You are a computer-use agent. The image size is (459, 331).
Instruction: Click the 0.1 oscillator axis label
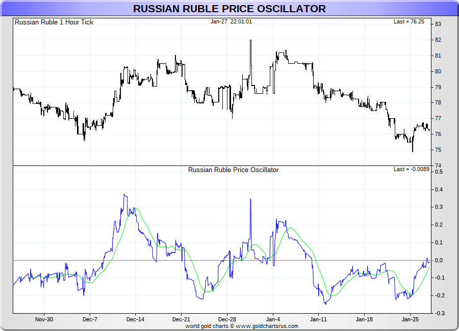click(x=439, y=243)
